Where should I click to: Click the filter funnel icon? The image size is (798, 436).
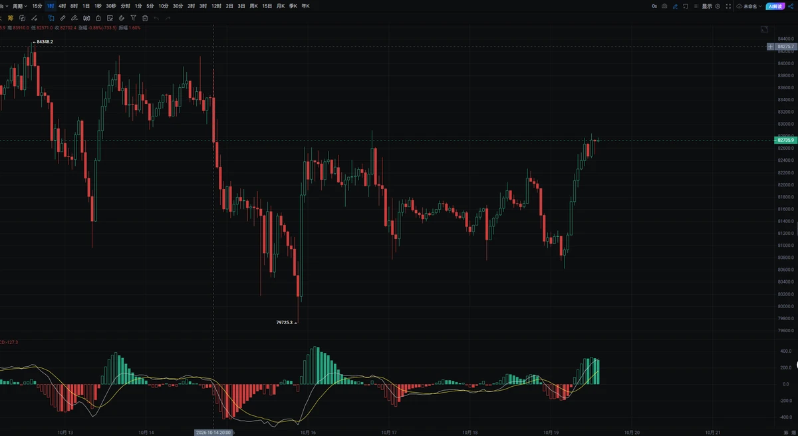[x=134, y=18]
